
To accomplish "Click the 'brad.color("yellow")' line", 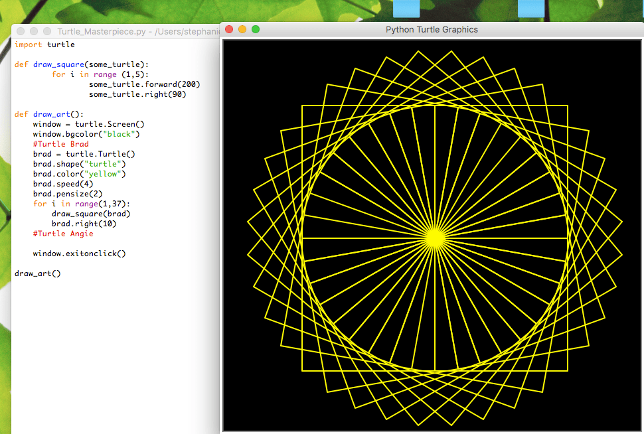I will [79, 174].
